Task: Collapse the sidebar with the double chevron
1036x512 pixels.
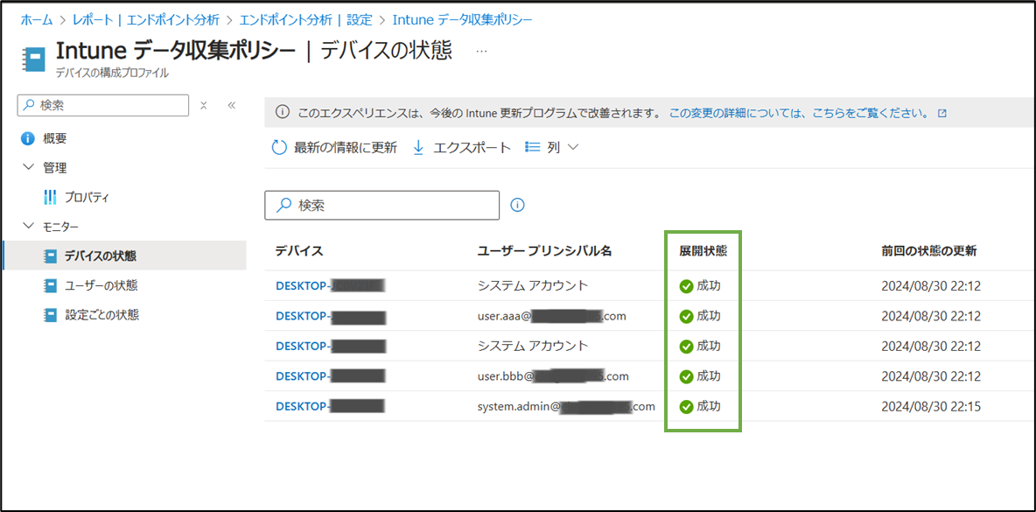Action: click(231, 105)
